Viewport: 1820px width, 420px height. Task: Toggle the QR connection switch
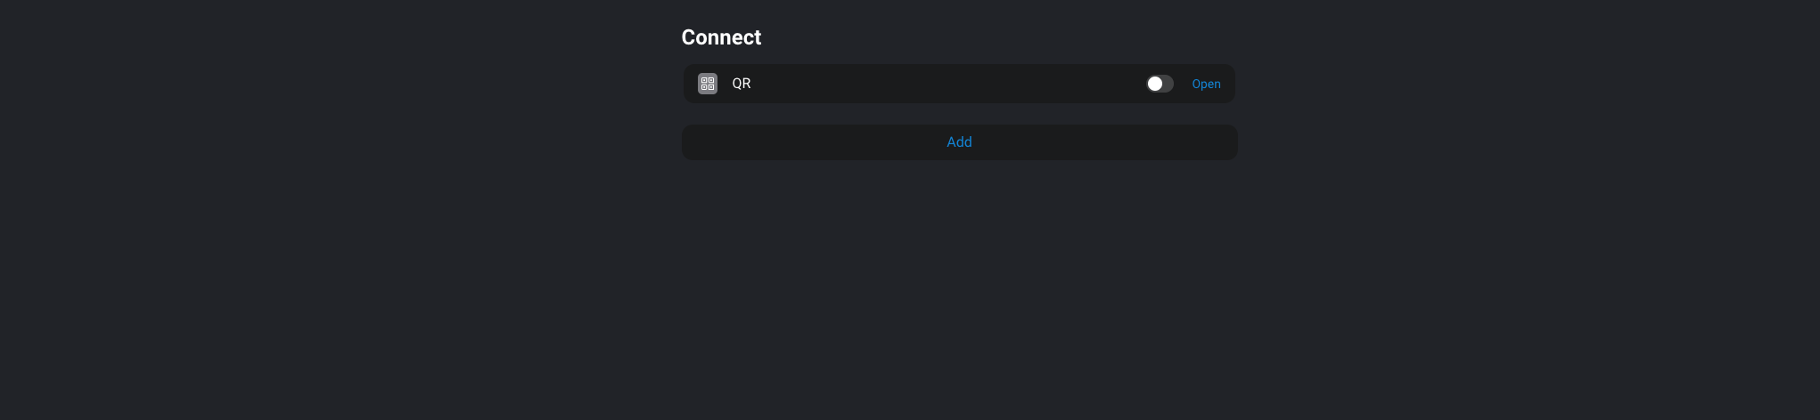(x=1160, y=84)
